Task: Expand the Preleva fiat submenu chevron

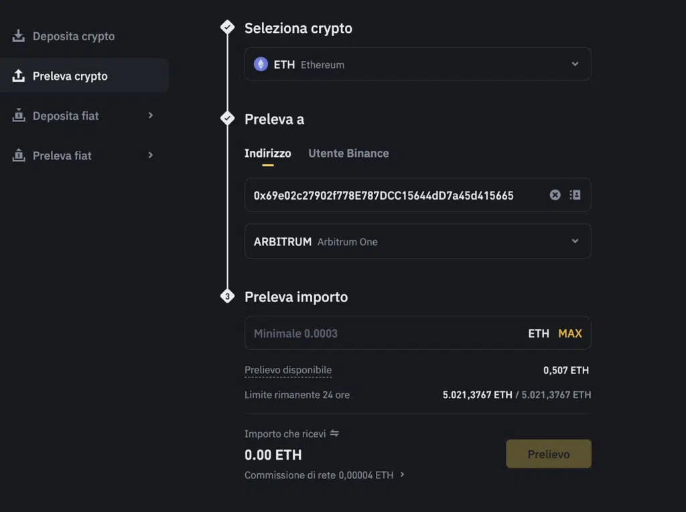Action: [150, 155]
